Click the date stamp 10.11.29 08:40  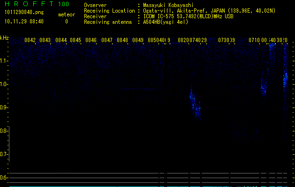(24, 22)
